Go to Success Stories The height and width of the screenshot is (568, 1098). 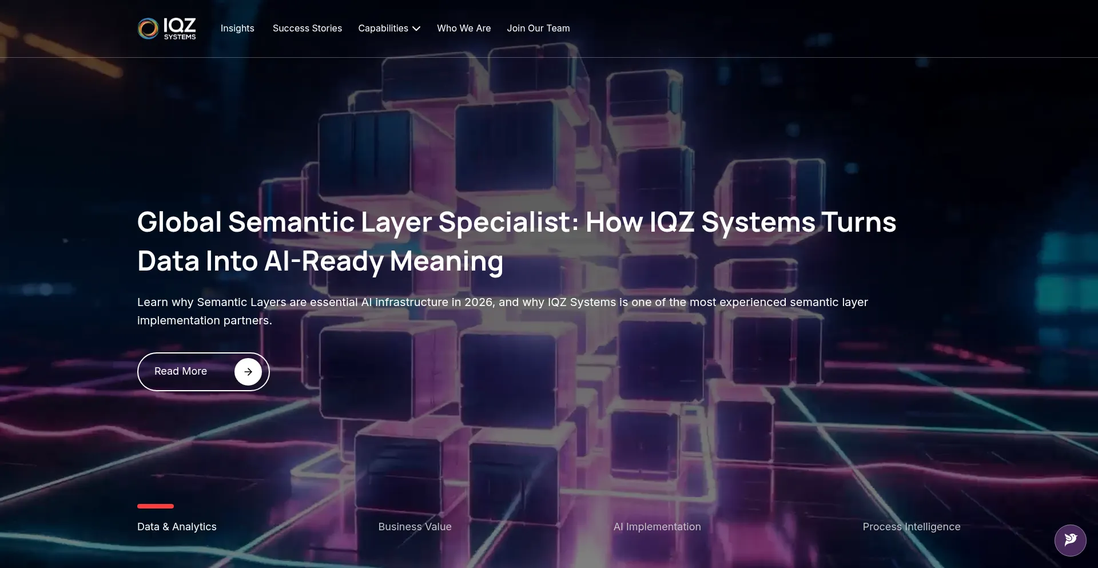coord(307,28)
